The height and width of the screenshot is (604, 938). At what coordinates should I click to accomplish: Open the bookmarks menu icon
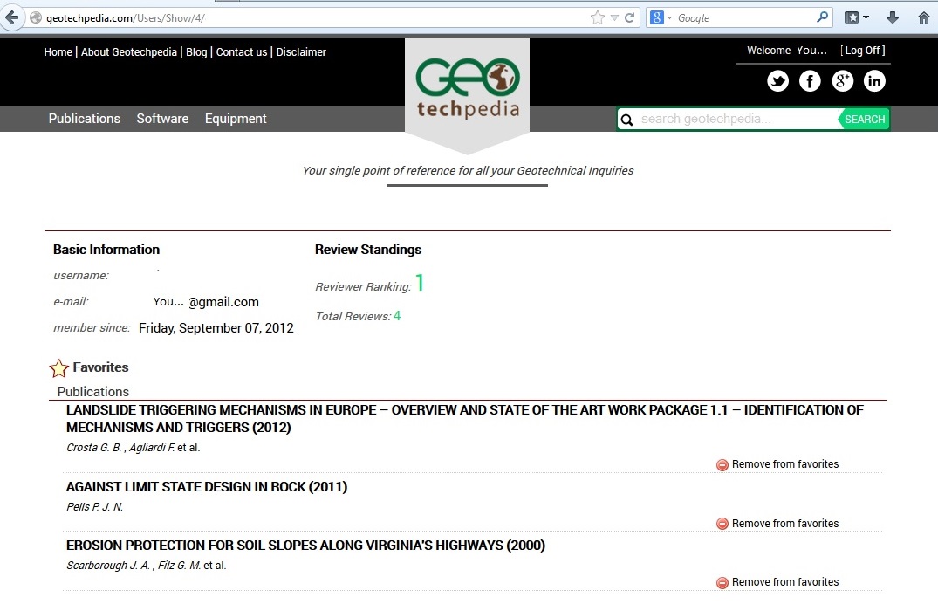(x=856, y=17)
